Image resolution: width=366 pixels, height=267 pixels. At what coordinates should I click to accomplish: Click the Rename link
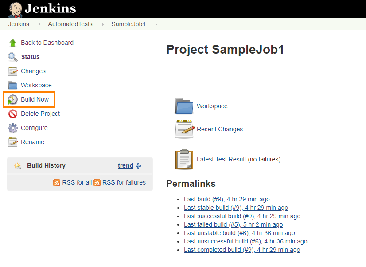32,142
